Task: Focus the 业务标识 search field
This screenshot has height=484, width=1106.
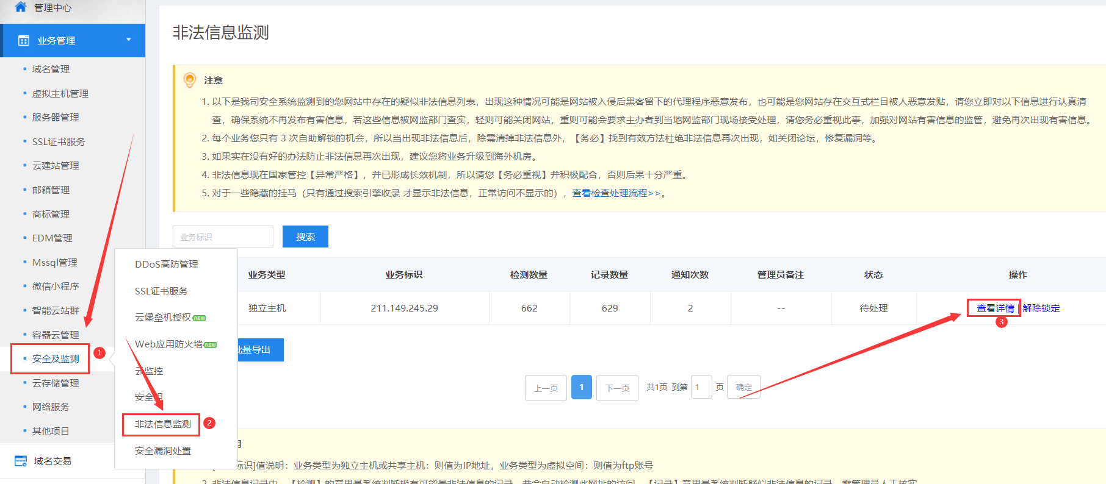Action: tap(223, 237)
